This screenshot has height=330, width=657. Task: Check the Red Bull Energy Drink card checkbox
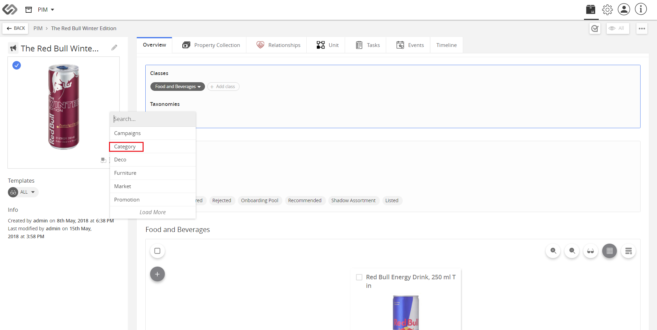coord(359,277)
